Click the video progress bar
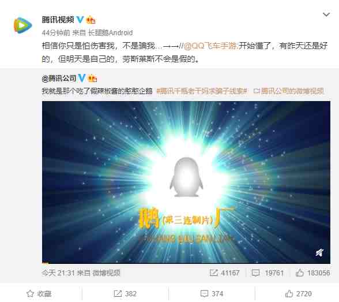 coord(186,263)
